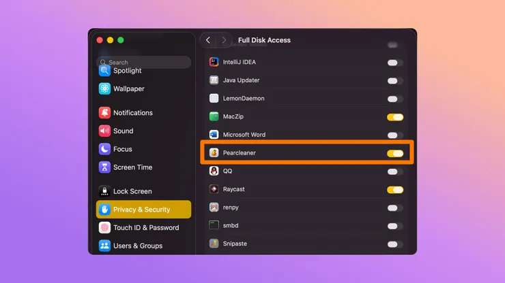Click the Snipaste app icon
The image size is (505, 283).
pos(214,244)
